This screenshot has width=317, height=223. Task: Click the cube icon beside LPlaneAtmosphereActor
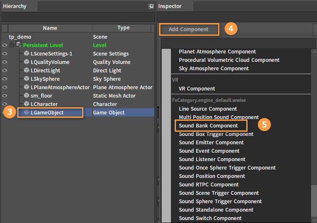click(27, 87)
